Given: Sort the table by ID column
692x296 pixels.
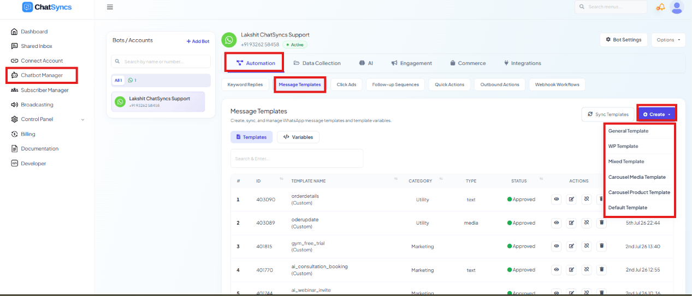Looking at the screenshot, I should pyautogui.click(x=282, y=180).
